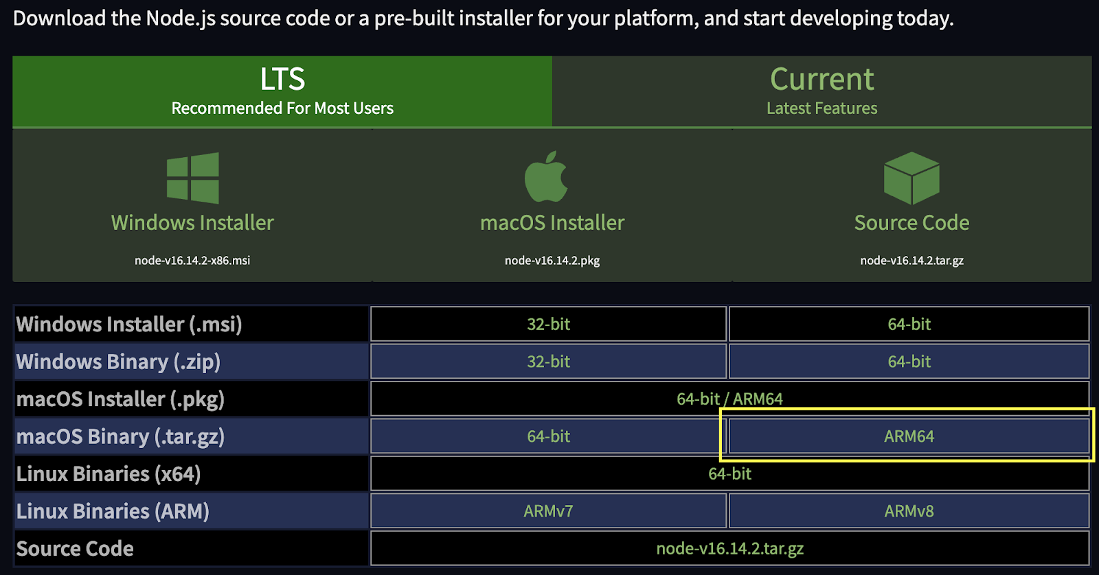The image size is (1099, 575).
Task: Open the macOS Installer link
Action: pyautogui.click(x=552, y=222)
